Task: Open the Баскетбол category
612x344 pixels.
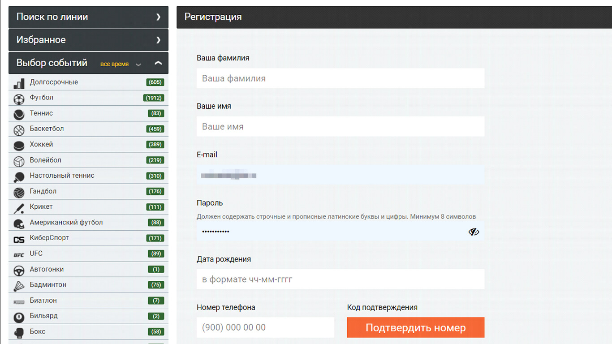Action: [88, 129]
